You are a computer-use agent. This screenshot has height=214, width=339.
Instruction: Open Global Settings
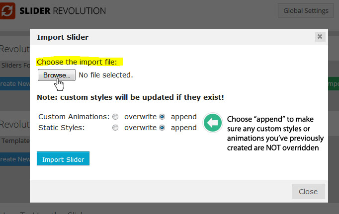[x=305, y=10]
